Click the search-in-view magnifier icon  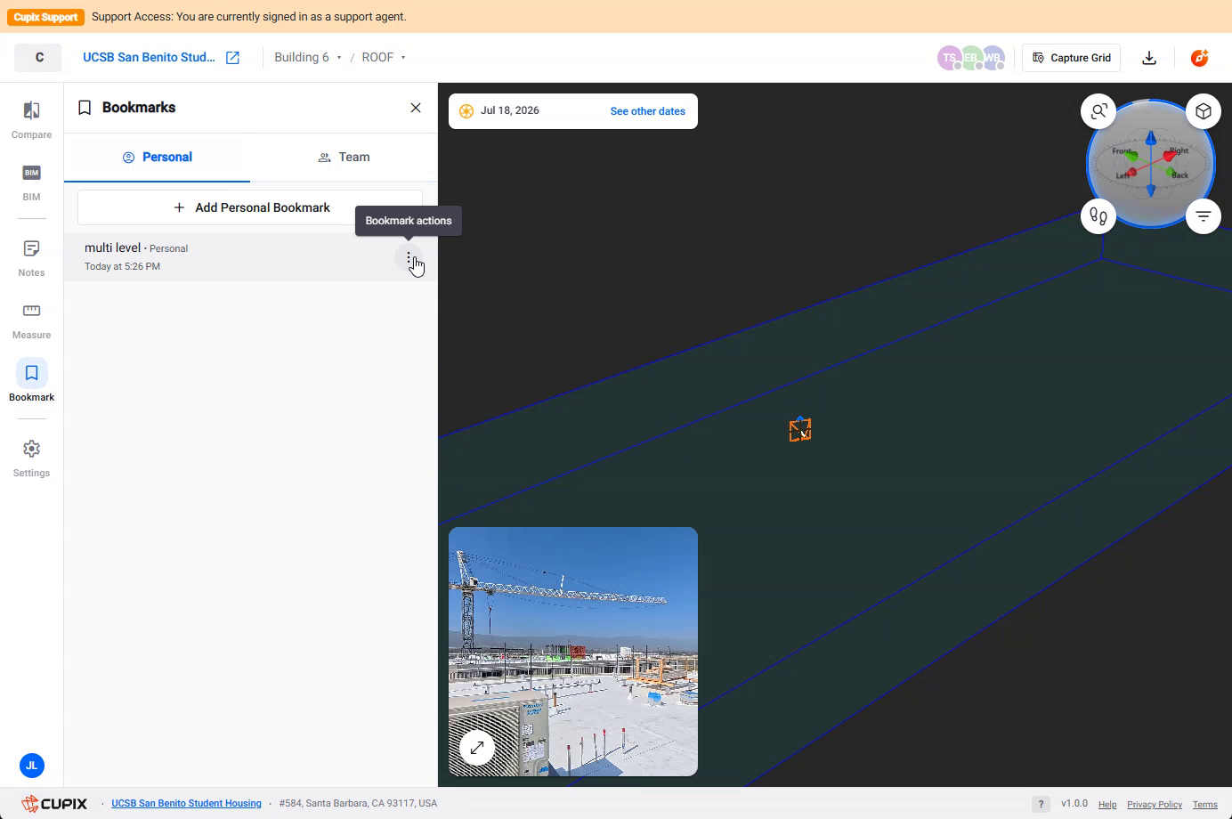1099,111
